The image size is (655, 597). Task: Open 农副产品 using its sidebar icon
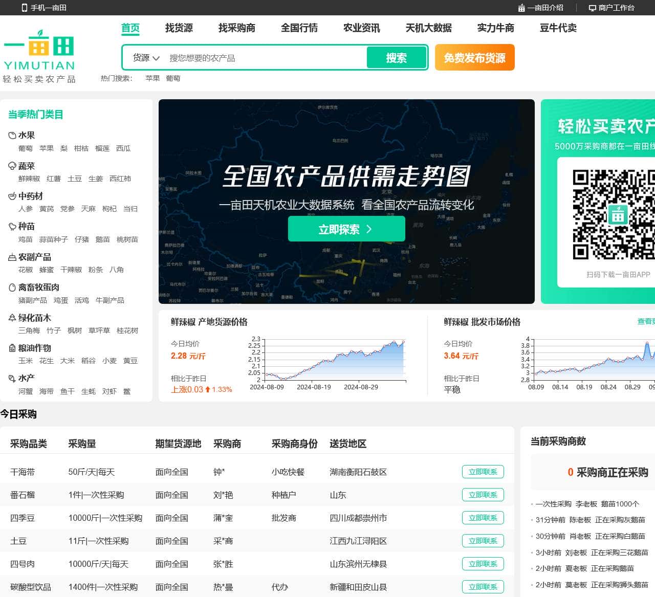tap(12, 257)
